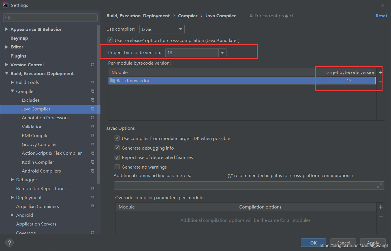391x251 pixels.
Task: Click the IntelliJ IDEA logo in title bar
Action: tap(6, 5)
